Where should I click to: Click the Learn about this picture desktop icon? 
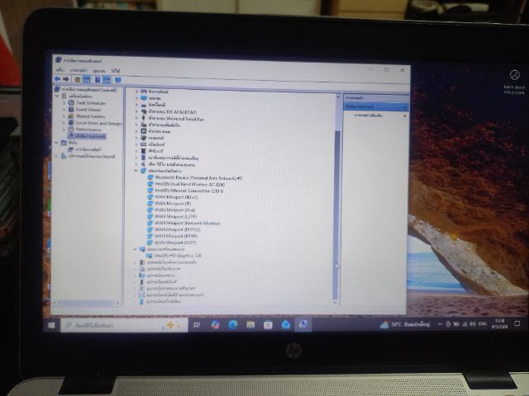tap(514, 82)
